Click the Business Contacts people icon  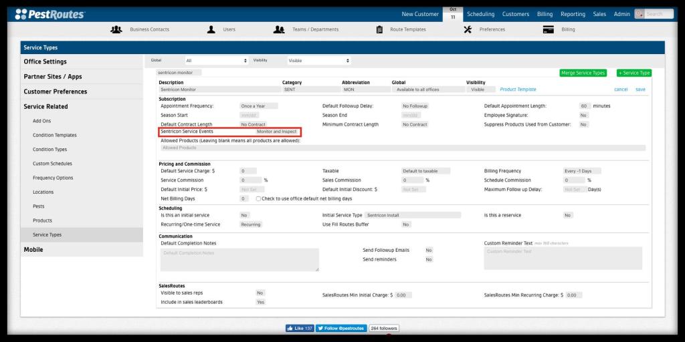click(x=117, y=29)
